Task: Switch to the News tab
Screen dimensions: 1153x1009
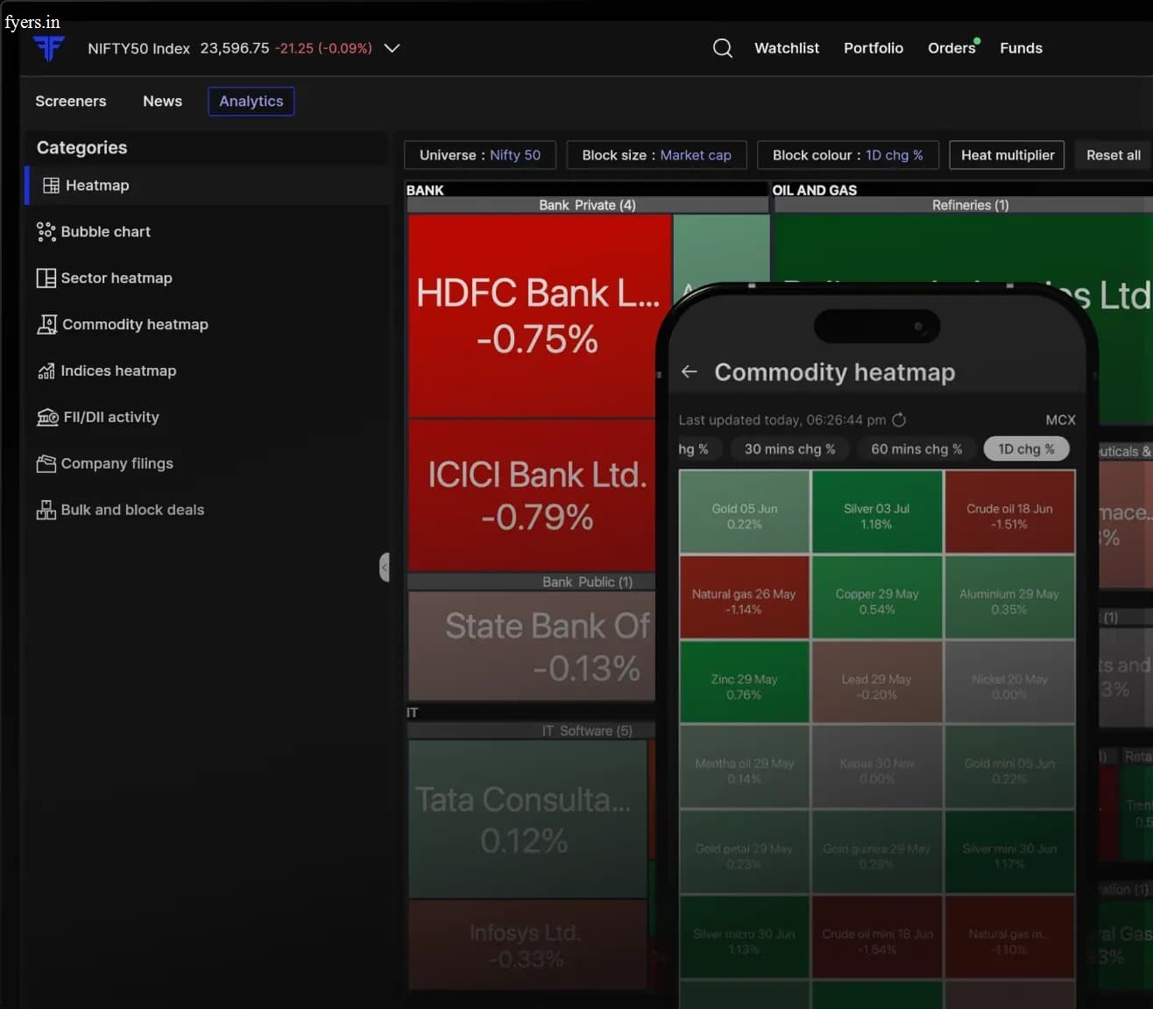Action: tap(163, 102)
